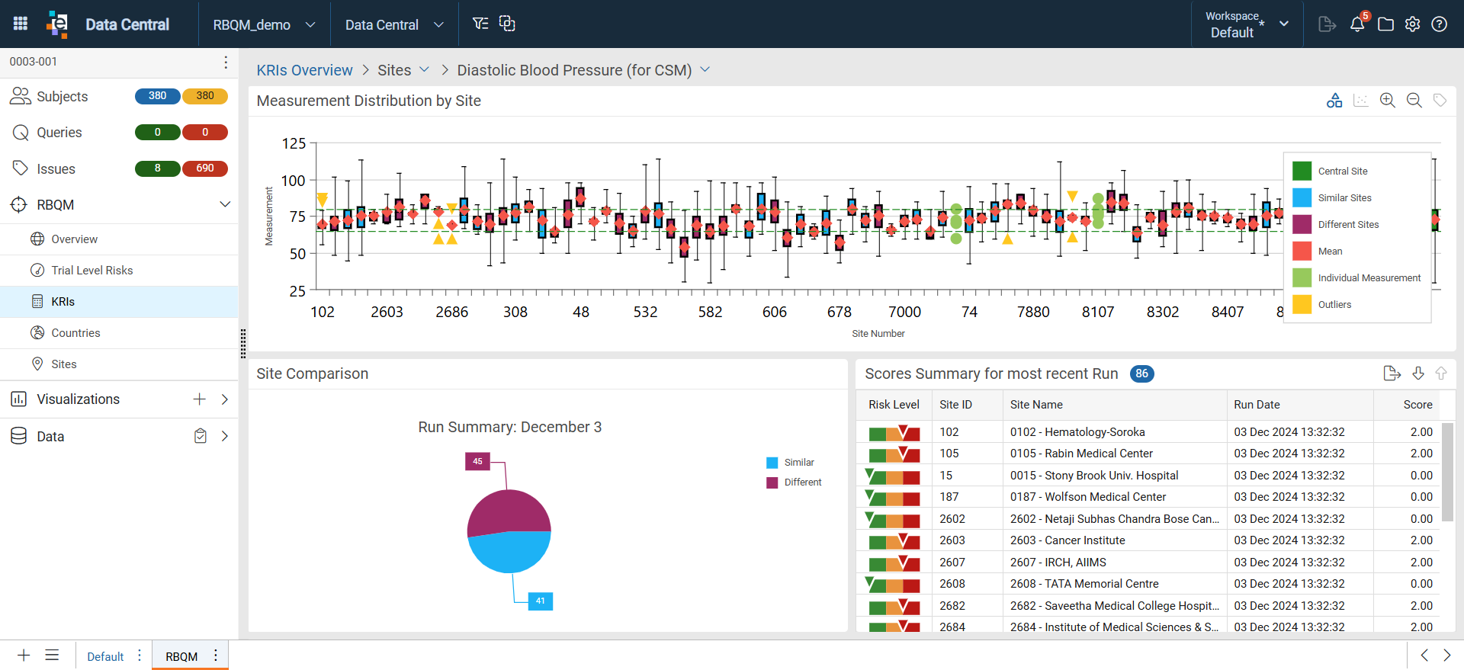
Task: Open the RBQM_demo study dropdown
Action: coord(264,24)
